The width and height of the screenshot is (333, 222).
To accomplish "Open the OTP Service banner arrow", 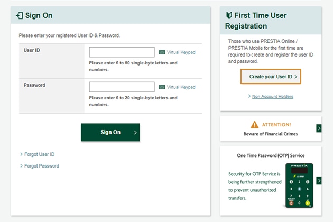I will tap(319, 181).
